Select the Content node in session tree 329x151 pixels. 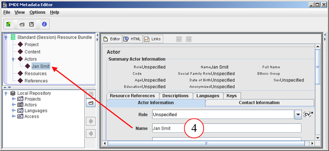[32, 52]
